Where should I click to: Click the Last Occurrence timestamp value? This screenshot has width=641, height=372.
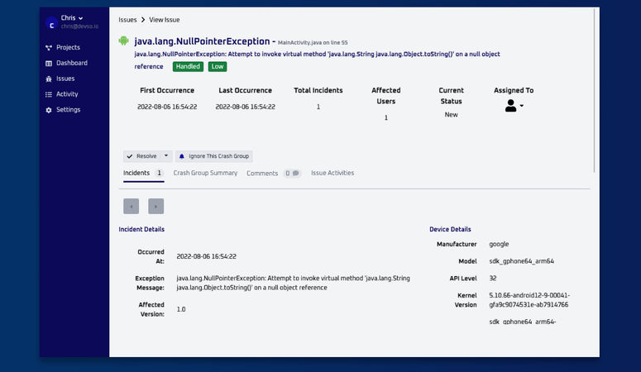tap(246, 107)
